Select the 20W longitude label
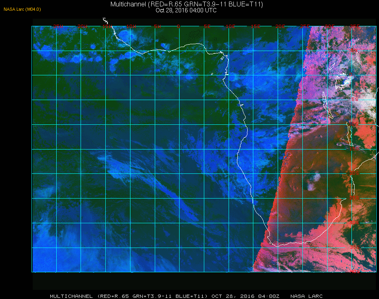 click(83, 26)
